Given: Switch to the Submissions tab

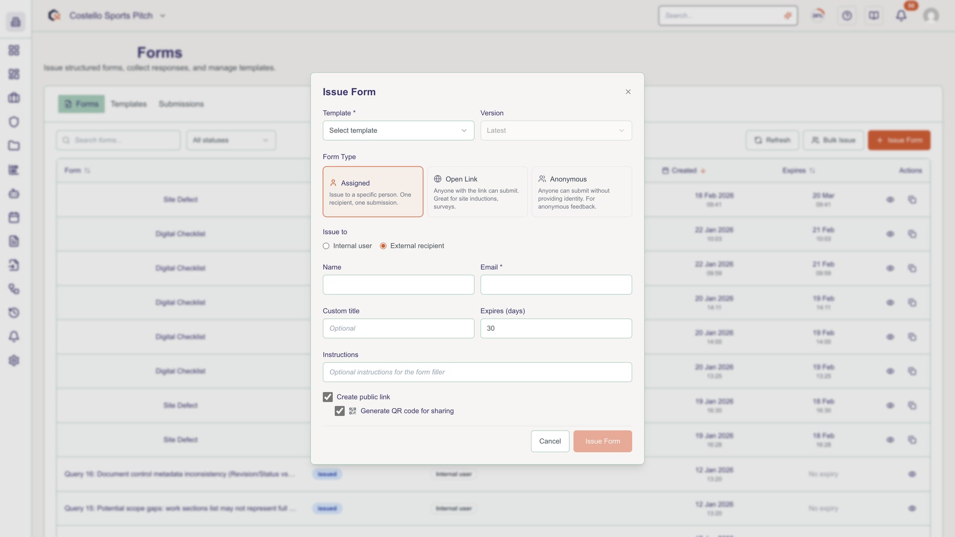Looking at the screenshot, I should coord(181,104).
